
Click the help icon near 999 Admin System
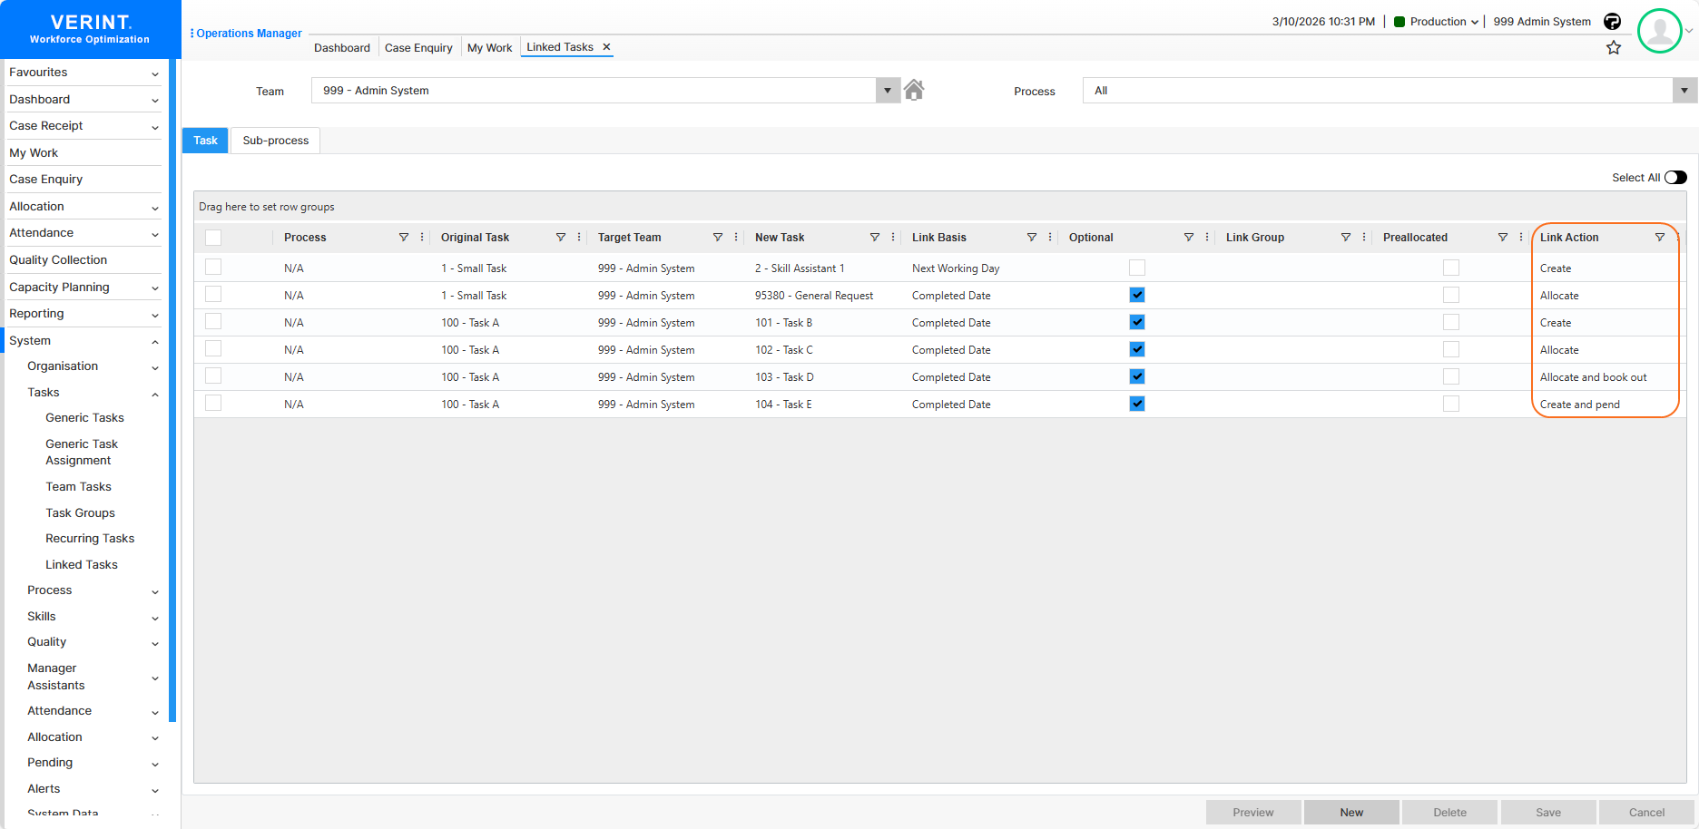(1612, 22)
